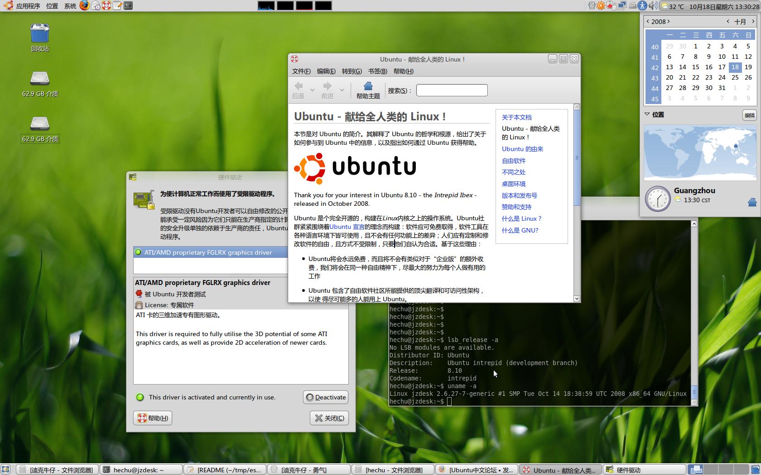Click the CPU system monitor graph
This screenshot has width=761, height=475.
tap(266, 5)
